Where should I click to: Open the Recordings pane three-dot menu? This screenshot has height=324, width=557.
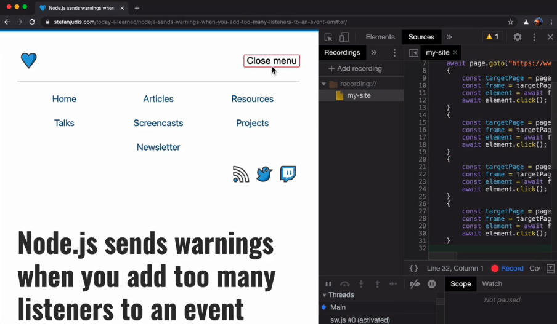pyautogui.click(x=395, y=53)
